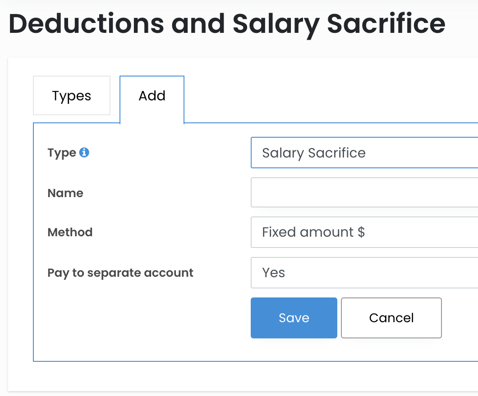Click the Deductions and Salary Sacrifice heading
The width and height of the screenshot is (478, 396).
[x=227, y=24]
